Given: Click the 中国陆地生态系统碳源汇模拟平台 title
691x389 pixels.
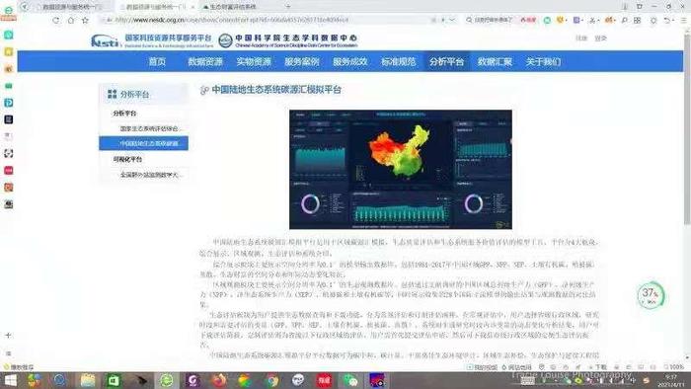Looking at the screenshot, I should tap(276, 90).
